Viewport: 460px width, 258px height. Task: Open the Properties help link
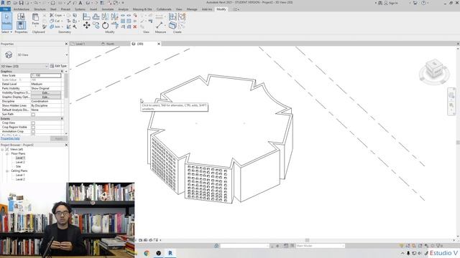click(x=10, y=138)
